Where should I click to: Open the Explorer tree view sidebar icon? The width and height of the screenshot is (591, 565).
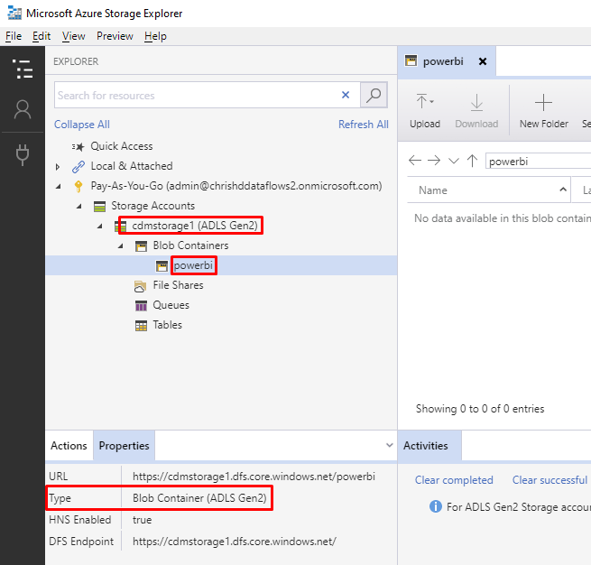[x=23, y=69]
